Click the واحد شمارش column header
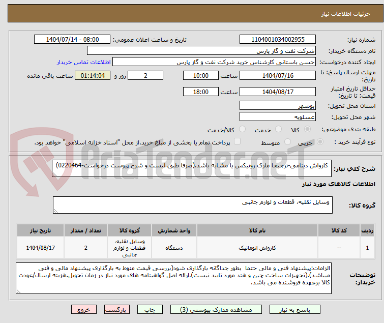 click(x=174, y=230)
